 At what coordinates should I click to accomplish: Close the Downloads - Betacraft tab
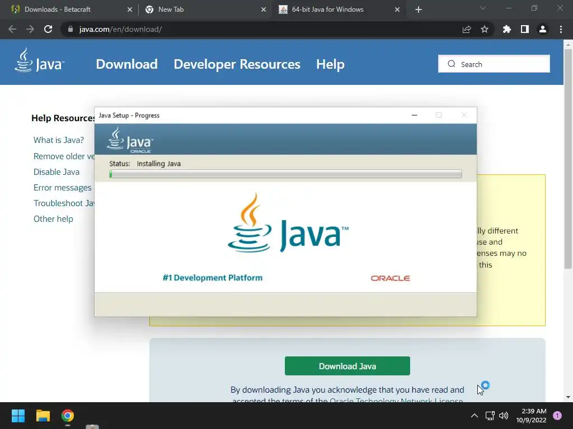130,9
